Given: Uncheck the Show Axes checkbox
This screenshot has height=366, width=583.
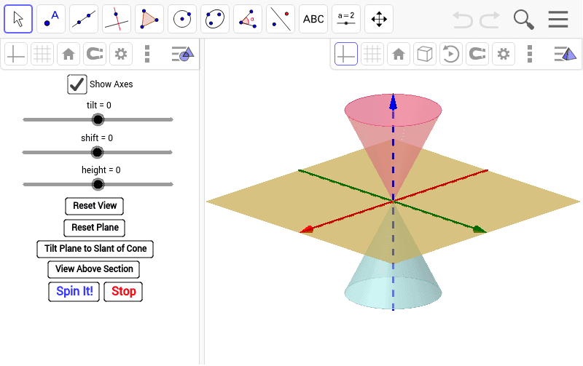Looking at the screenshot, I should 77,84.
